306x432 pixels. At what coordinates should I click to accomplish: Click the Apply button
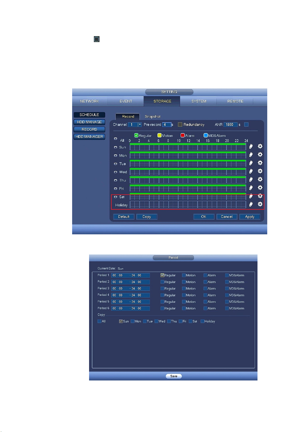(x=250, y=217)
